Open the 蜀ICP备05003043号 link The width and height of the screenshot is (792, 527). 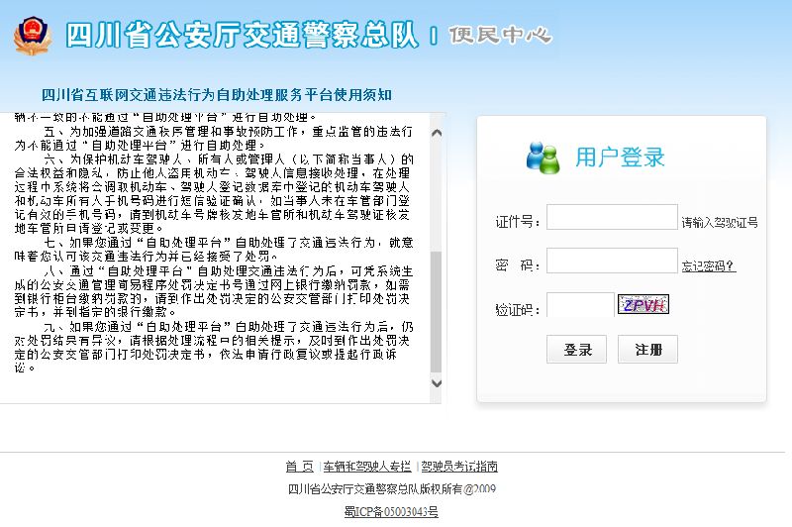pos(391,511)
